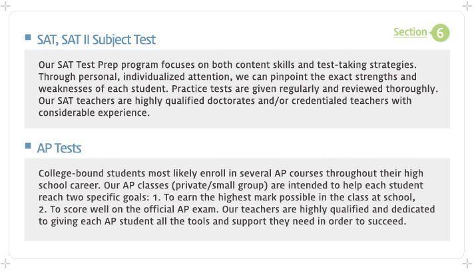Click the line beginning Our SAT Test Prep program

point(227,65)
